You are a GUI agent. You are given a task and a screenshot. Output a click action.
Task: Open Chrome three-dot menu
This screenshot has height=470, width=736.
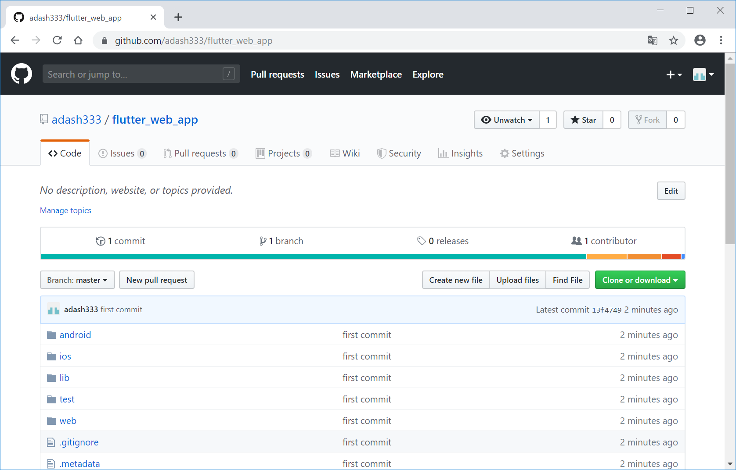coord(721,40)
